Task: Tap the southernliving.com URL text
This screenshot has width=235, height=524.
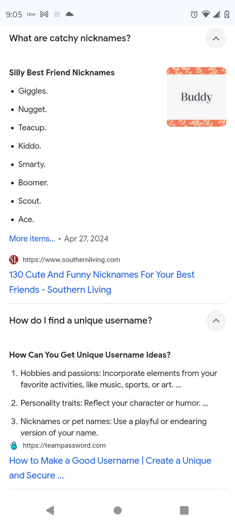Action: (x=71, y=260)
